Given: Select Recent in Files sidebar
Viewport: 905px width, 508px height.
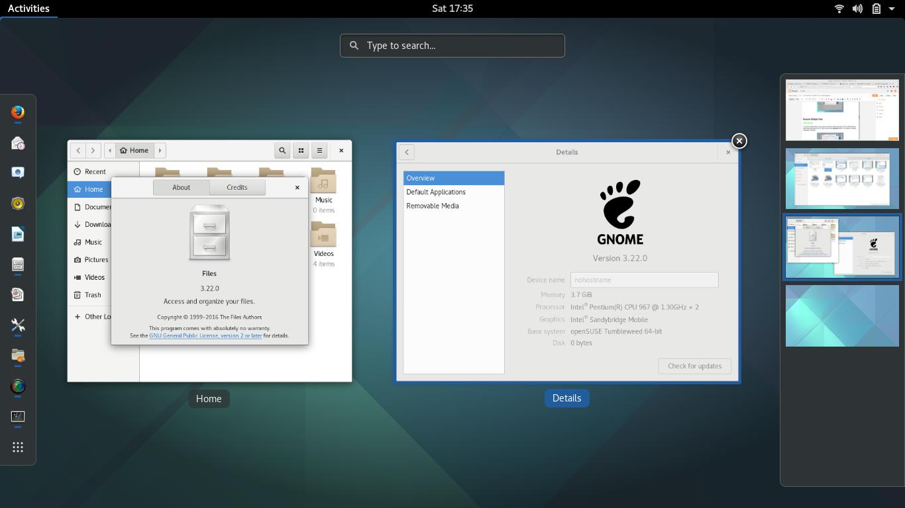Looking at the screenshot, I should click(103, 171).
